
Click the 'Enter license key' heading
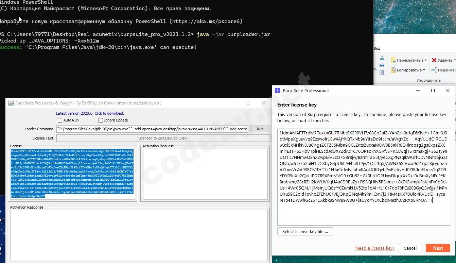(x=297, y=105)
